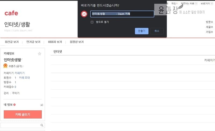Open the 관리 link
The width and height of the screenshot is (215, 131).
tap(6, 93)
